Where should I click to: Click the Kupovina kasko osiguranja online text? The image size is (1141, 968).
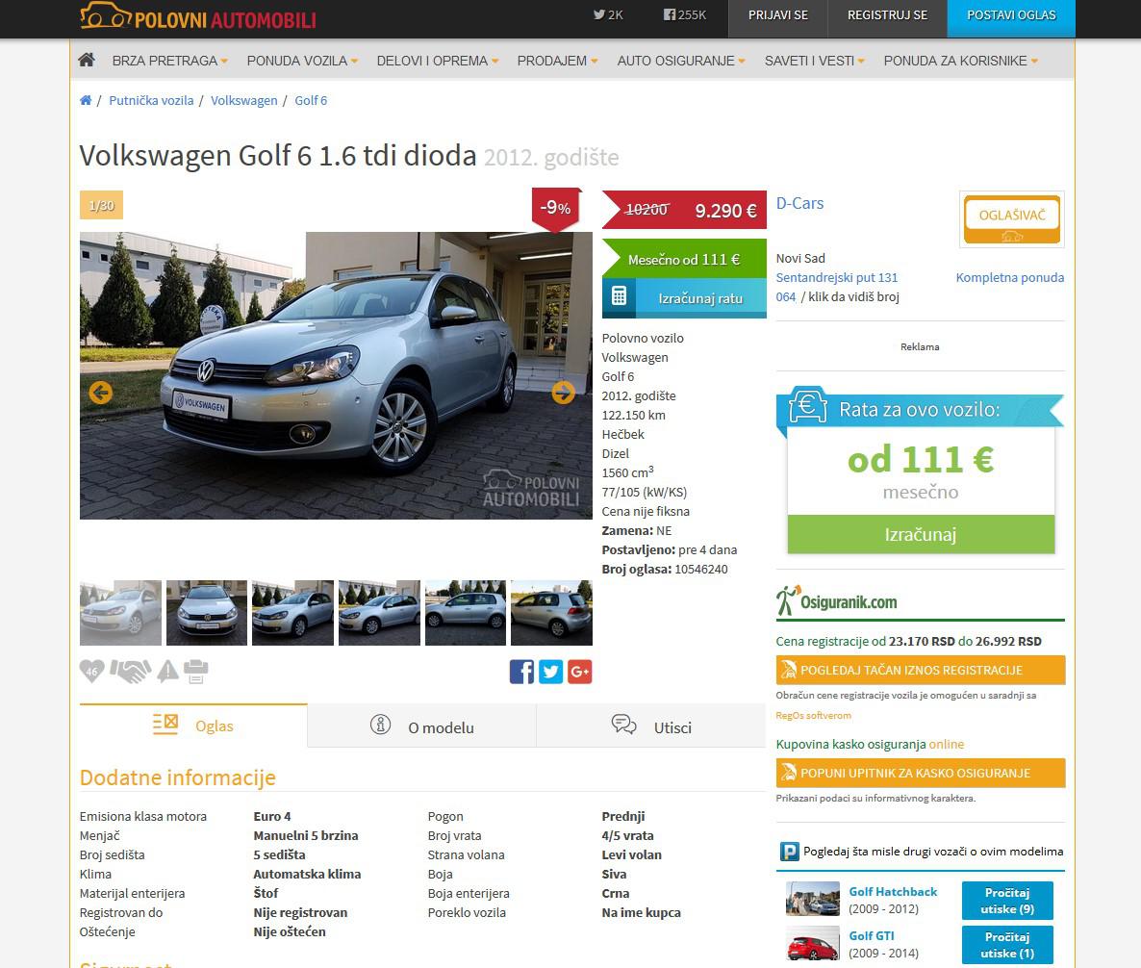(x=870, y=744)
